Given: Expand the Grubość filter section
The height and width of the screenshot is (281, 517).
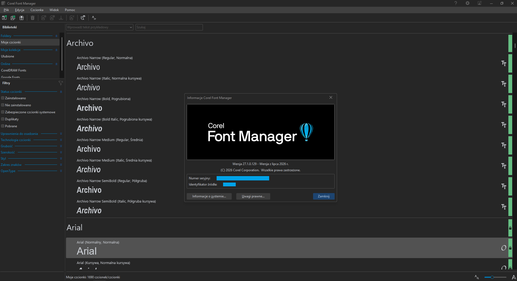Looking at the screenshot, I should click(61, 146).
